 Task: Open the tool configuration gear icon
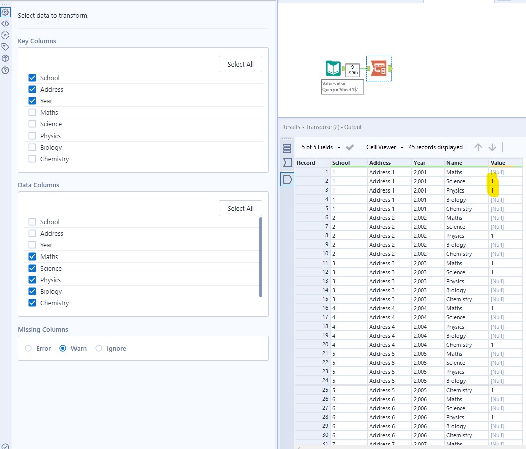point(6,12)
